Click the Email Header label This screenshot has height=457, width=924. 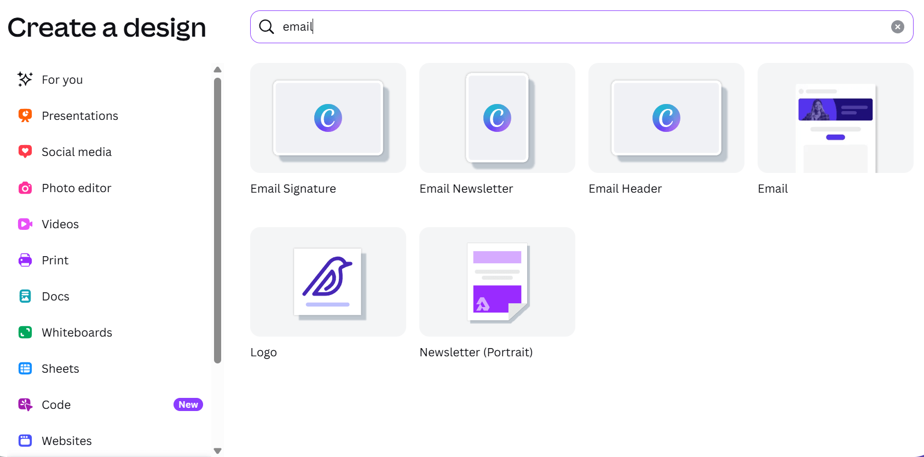point(625,189)
